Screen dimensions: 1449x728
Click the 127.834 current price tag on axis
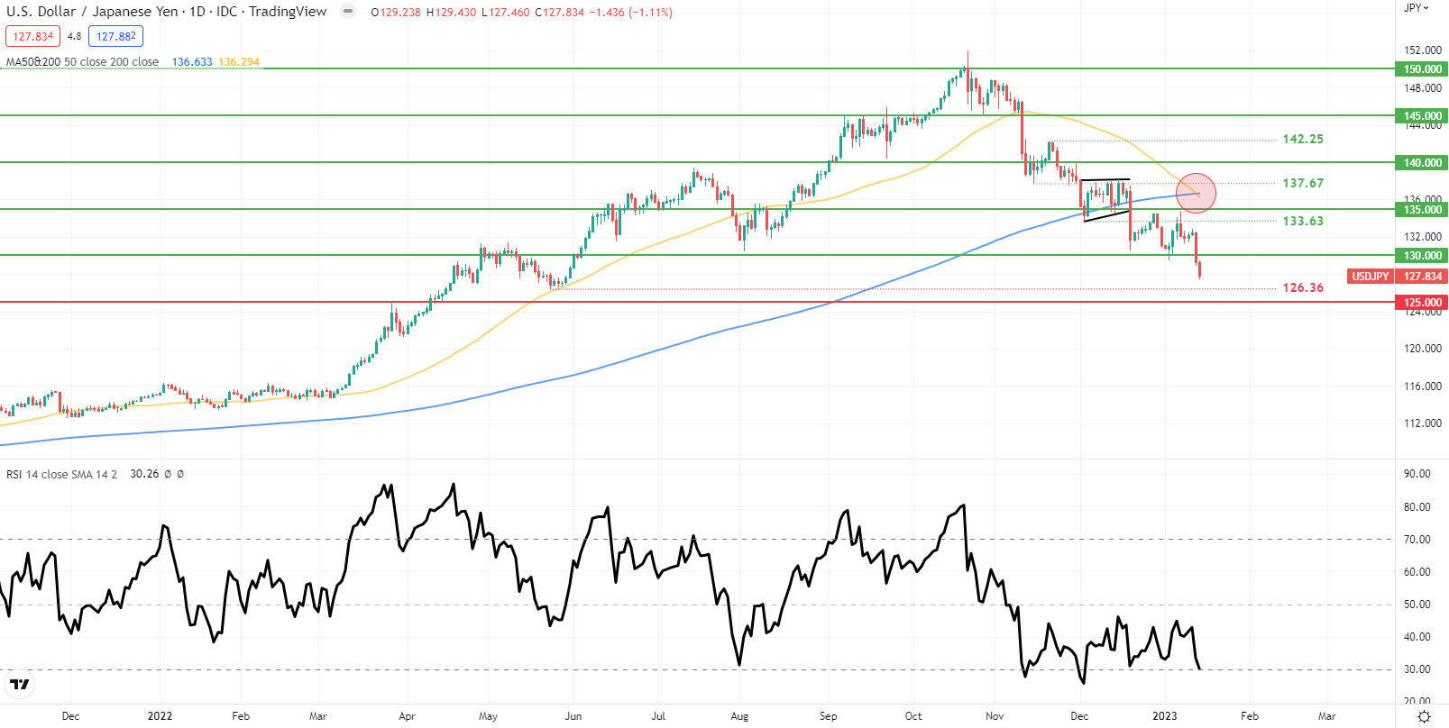click(x=1422, y=277)
